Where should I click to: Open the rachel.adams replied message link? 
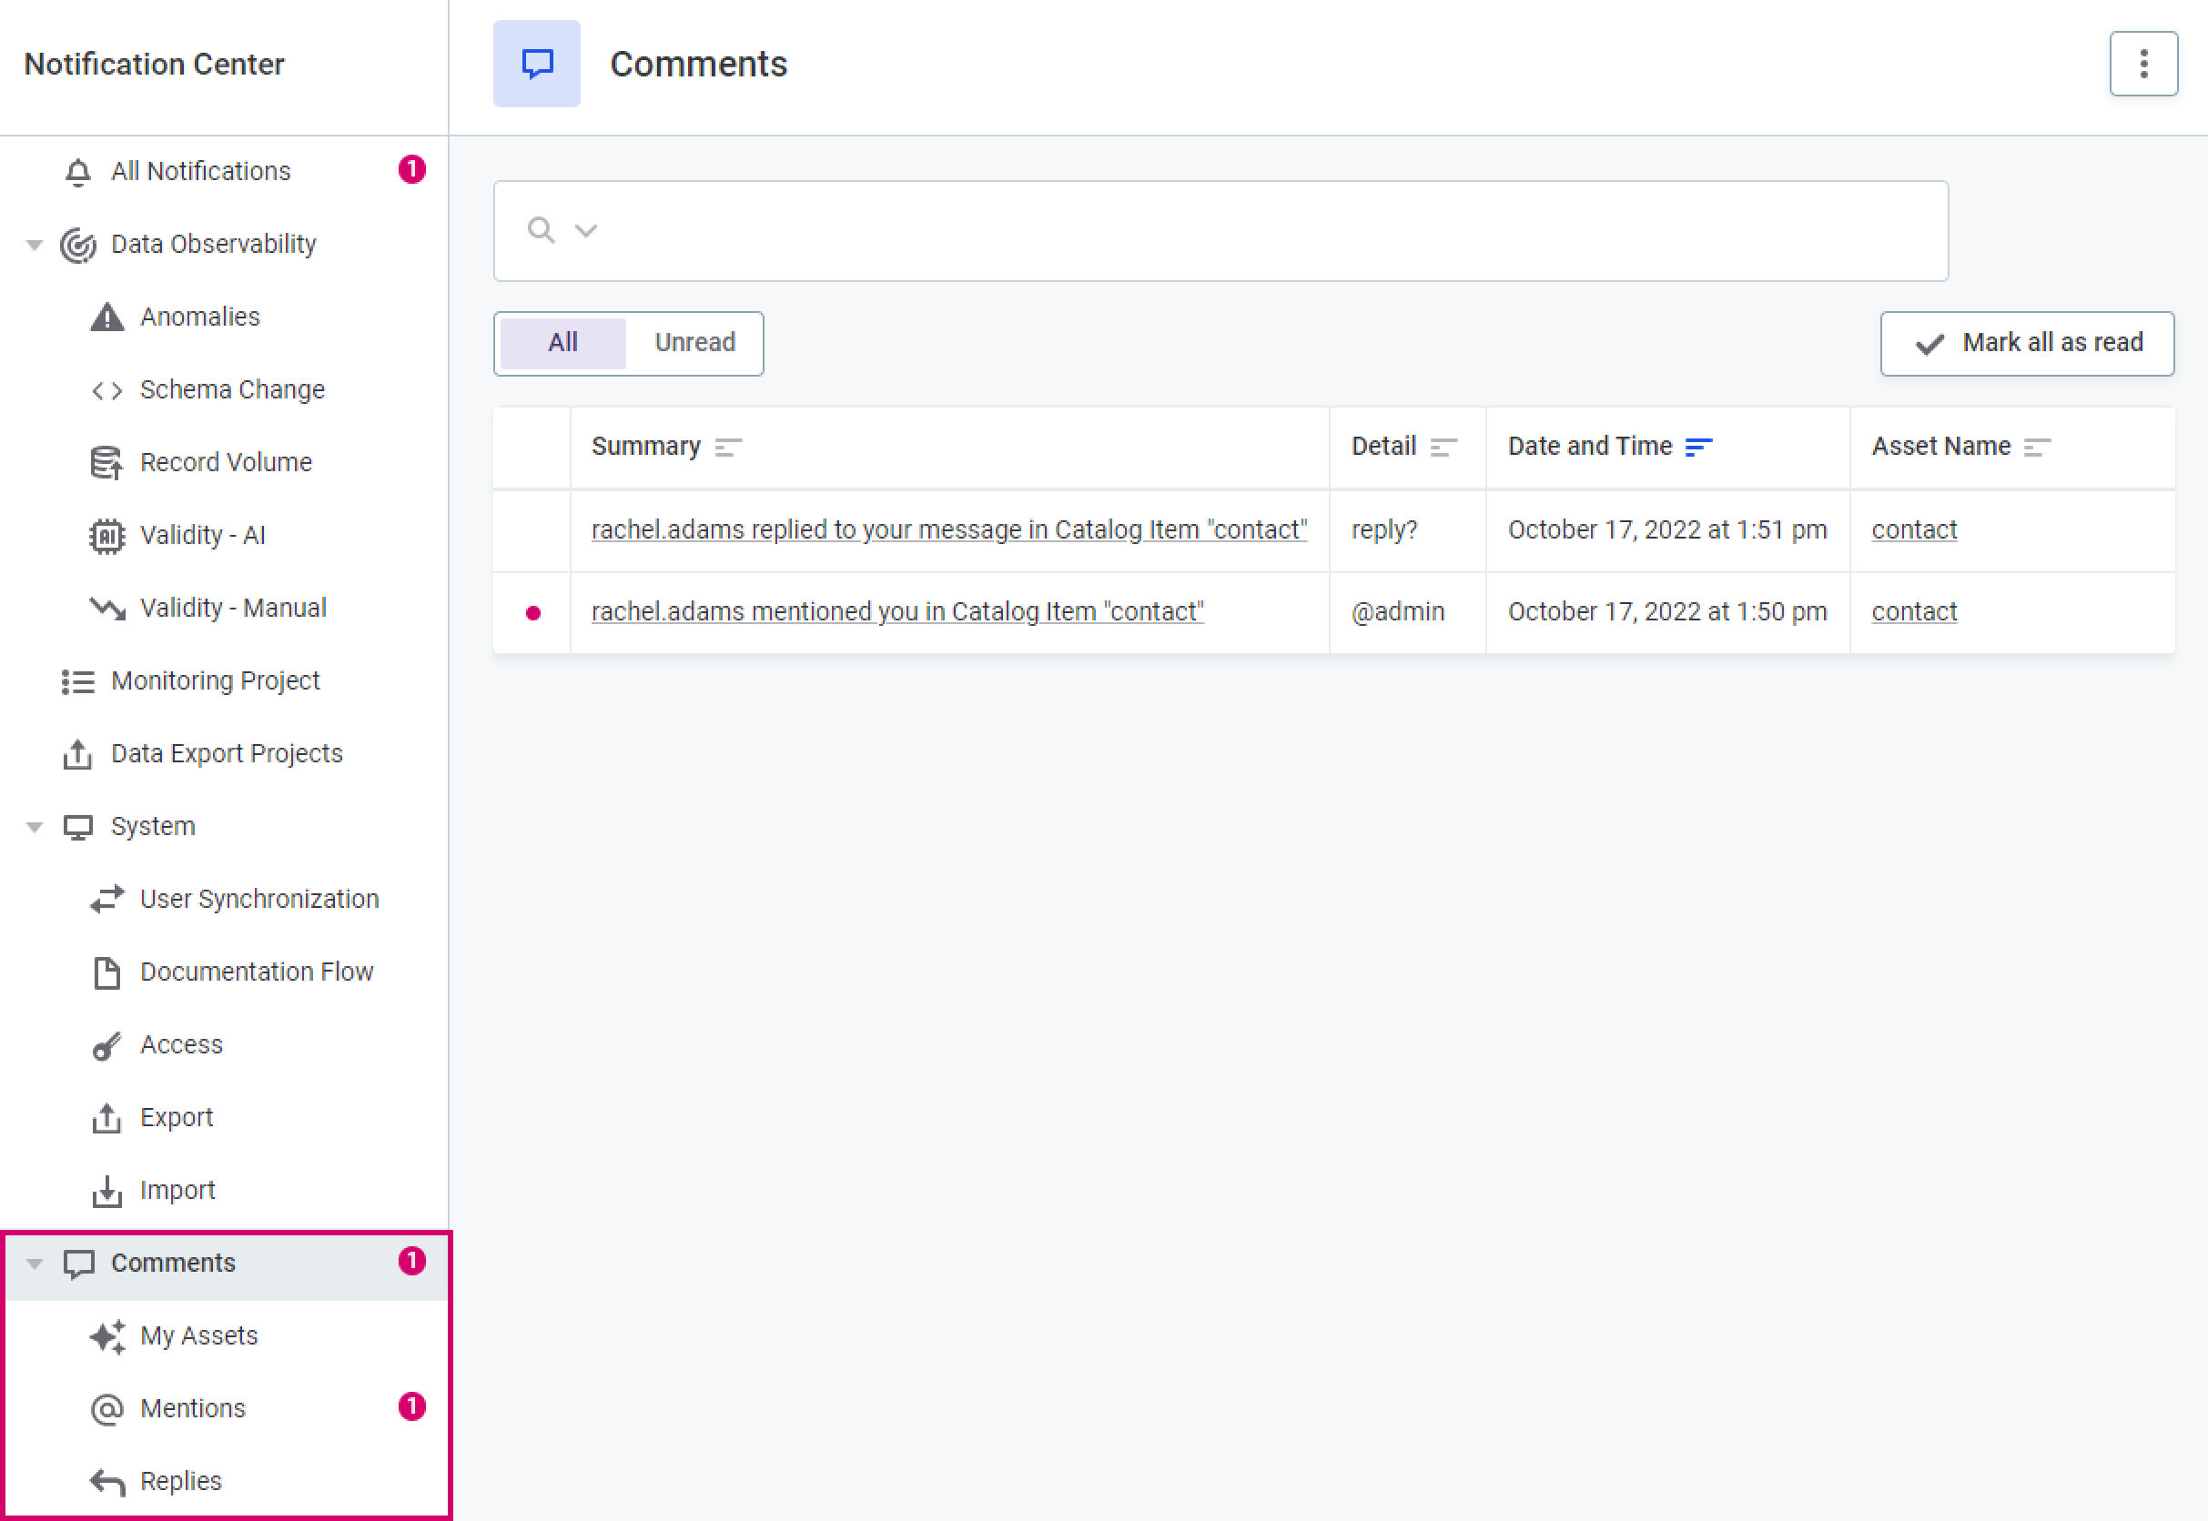pyautogui.click(x=947, y=529)
